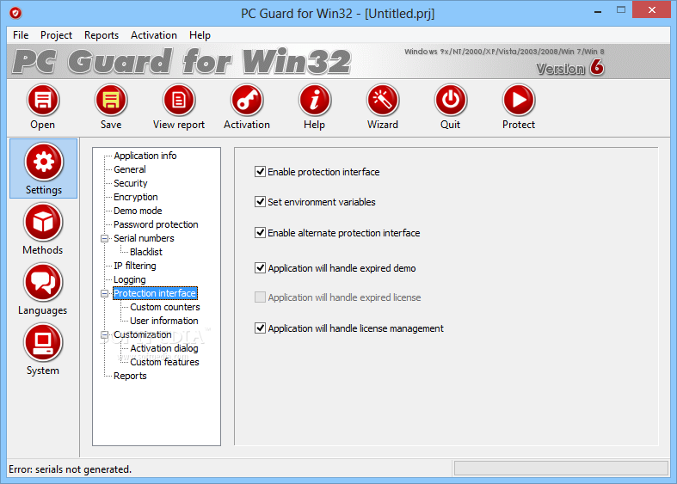The height and width of the screenshot is (484, 677).
Task: Click the Activation key icon
Action: [247, 101]
